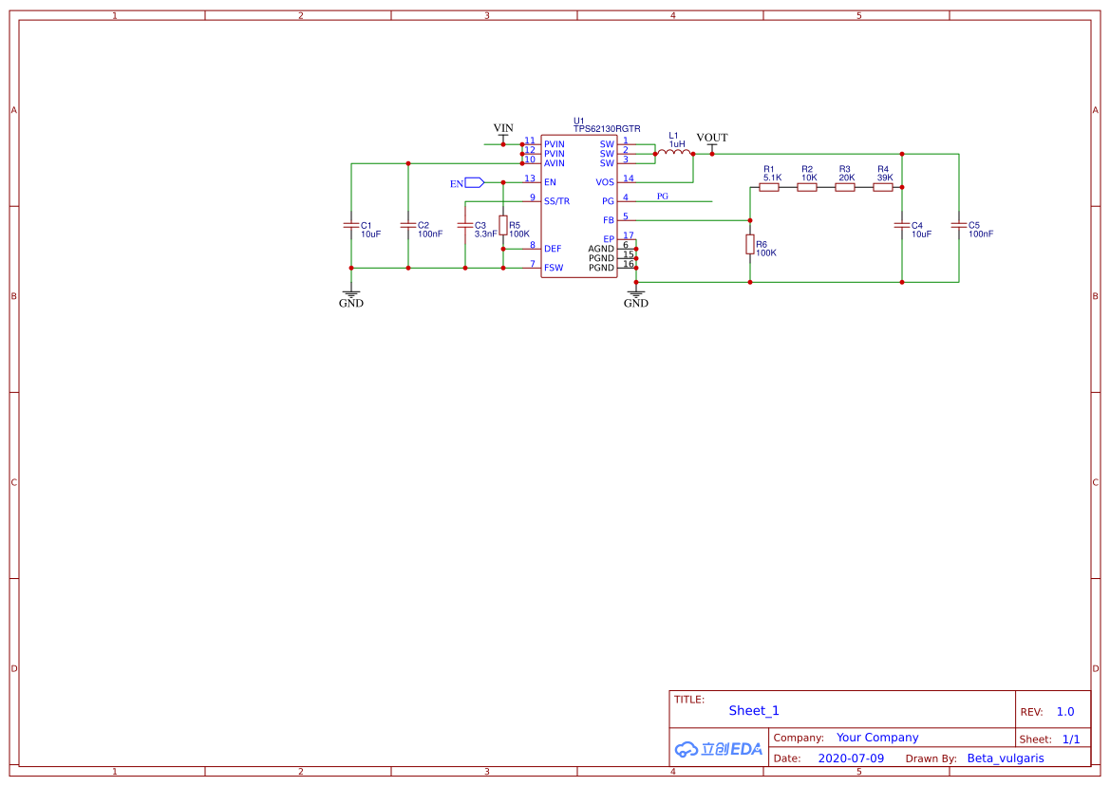Viewport: 1110px width, 786px height.
Task: Select capacitor C1 10uF symbol
Action: [x=351, y=226]
